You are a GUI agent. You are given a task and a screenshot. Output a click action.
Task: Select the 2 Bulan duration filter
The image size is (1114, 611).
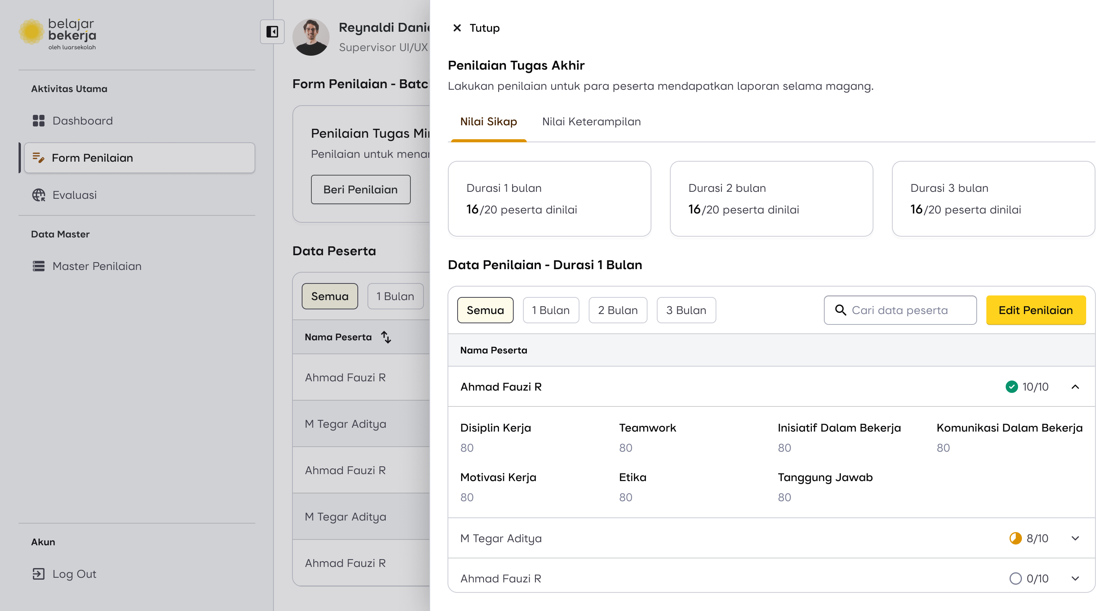pyautogui.click(x=618, y=310)
